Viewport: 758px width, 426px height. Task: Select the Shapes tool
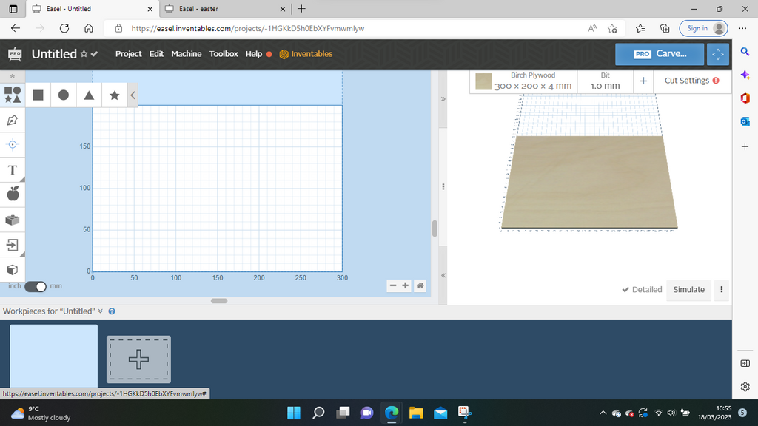(12, 95)
